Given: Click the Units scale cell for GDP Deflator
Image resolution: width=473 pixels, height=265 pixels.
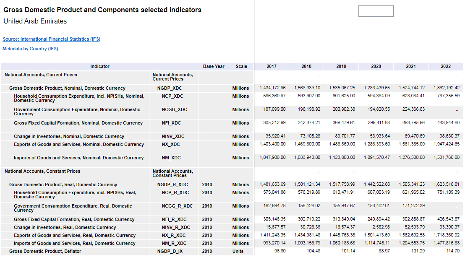Looking at the screenshot, I should [x=238, y=251].
